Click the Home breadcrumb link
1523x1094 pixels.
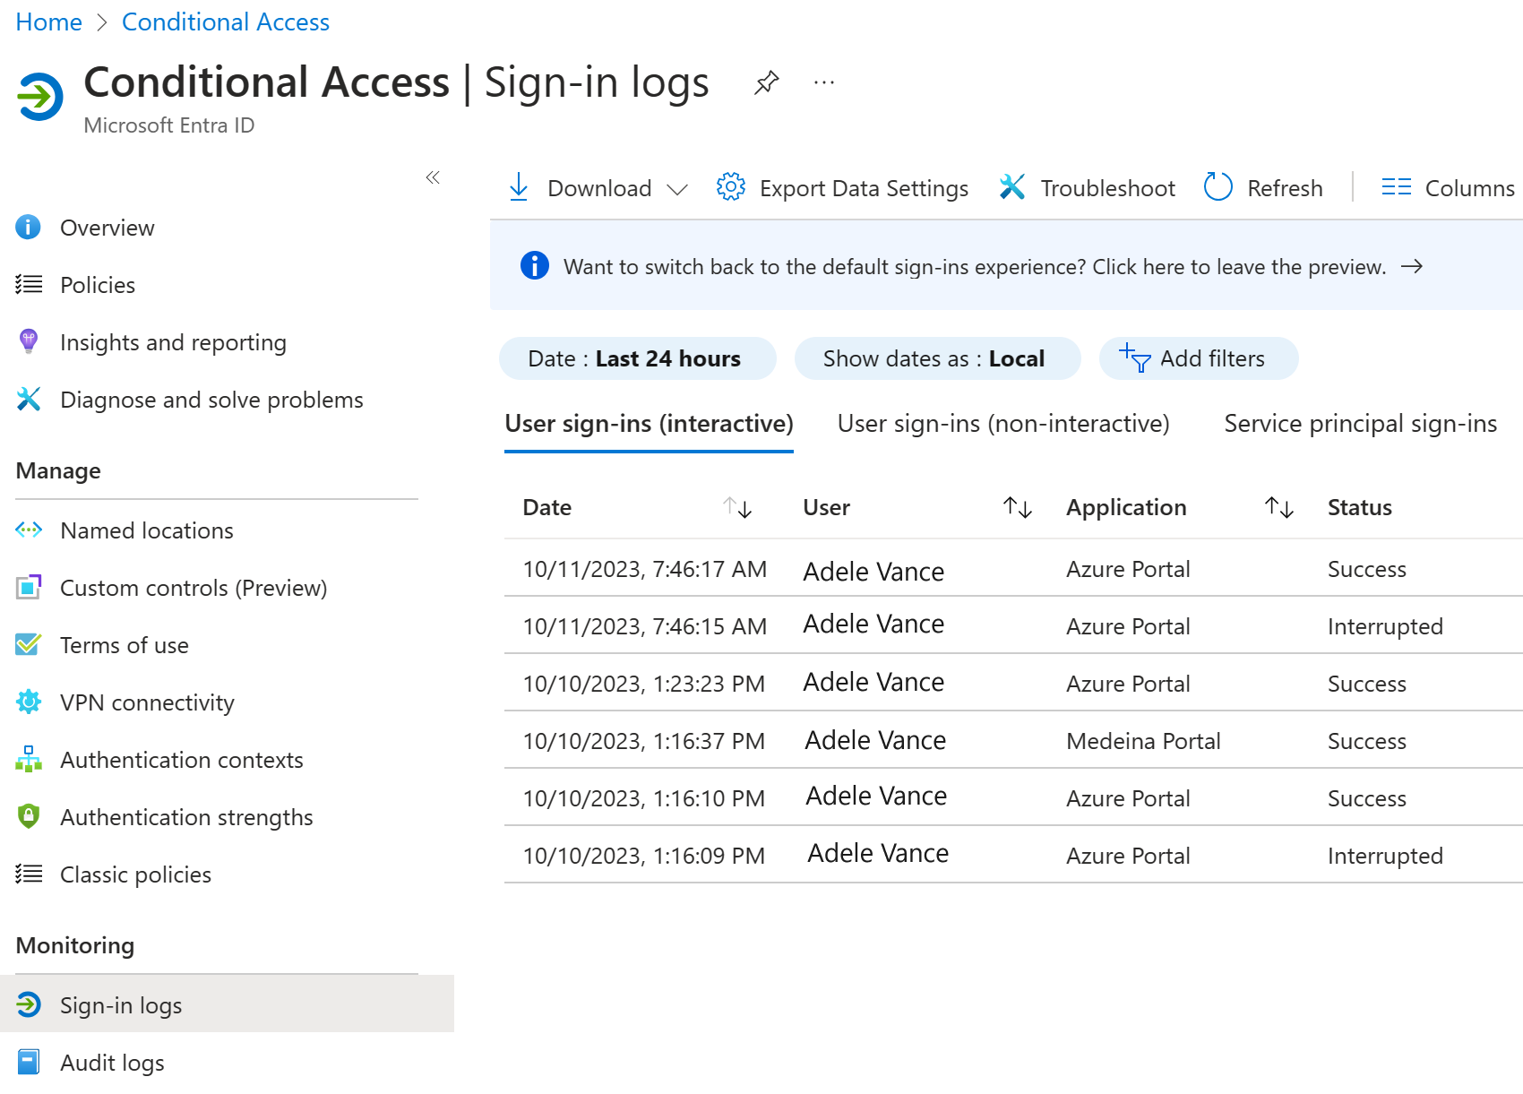[48, 22]
